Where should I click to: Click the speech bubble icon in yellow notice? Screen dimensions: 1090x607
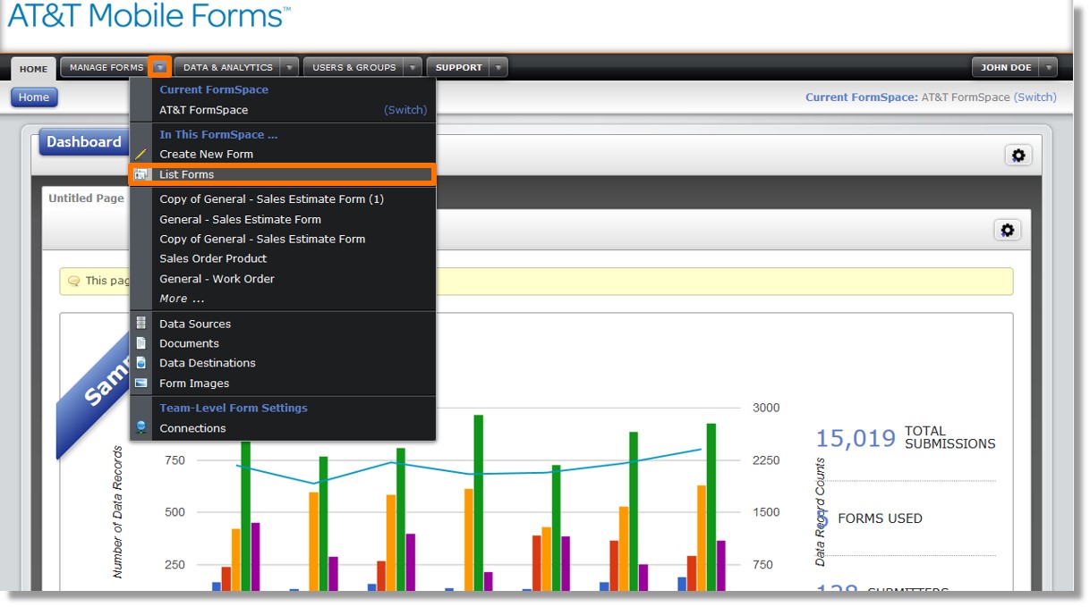click(74, 282)
